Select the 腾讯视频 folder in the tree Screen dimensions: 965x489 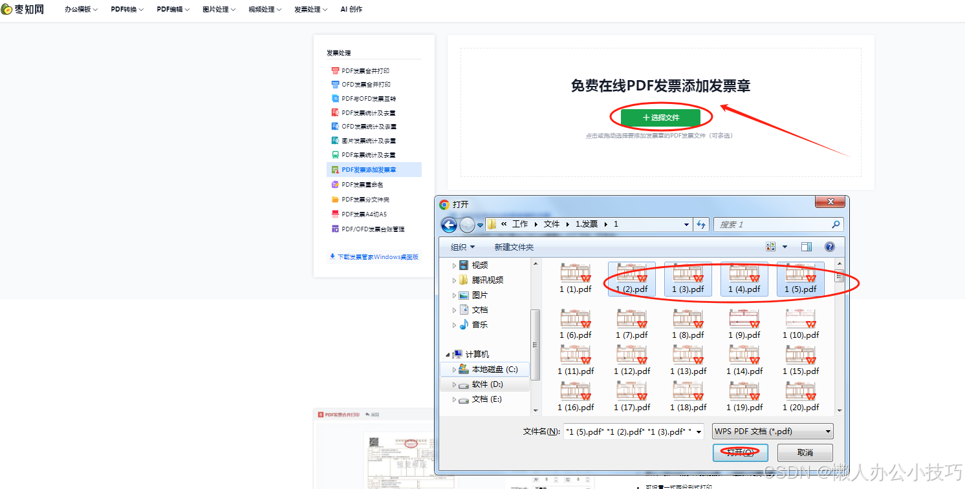click(481, 280)
